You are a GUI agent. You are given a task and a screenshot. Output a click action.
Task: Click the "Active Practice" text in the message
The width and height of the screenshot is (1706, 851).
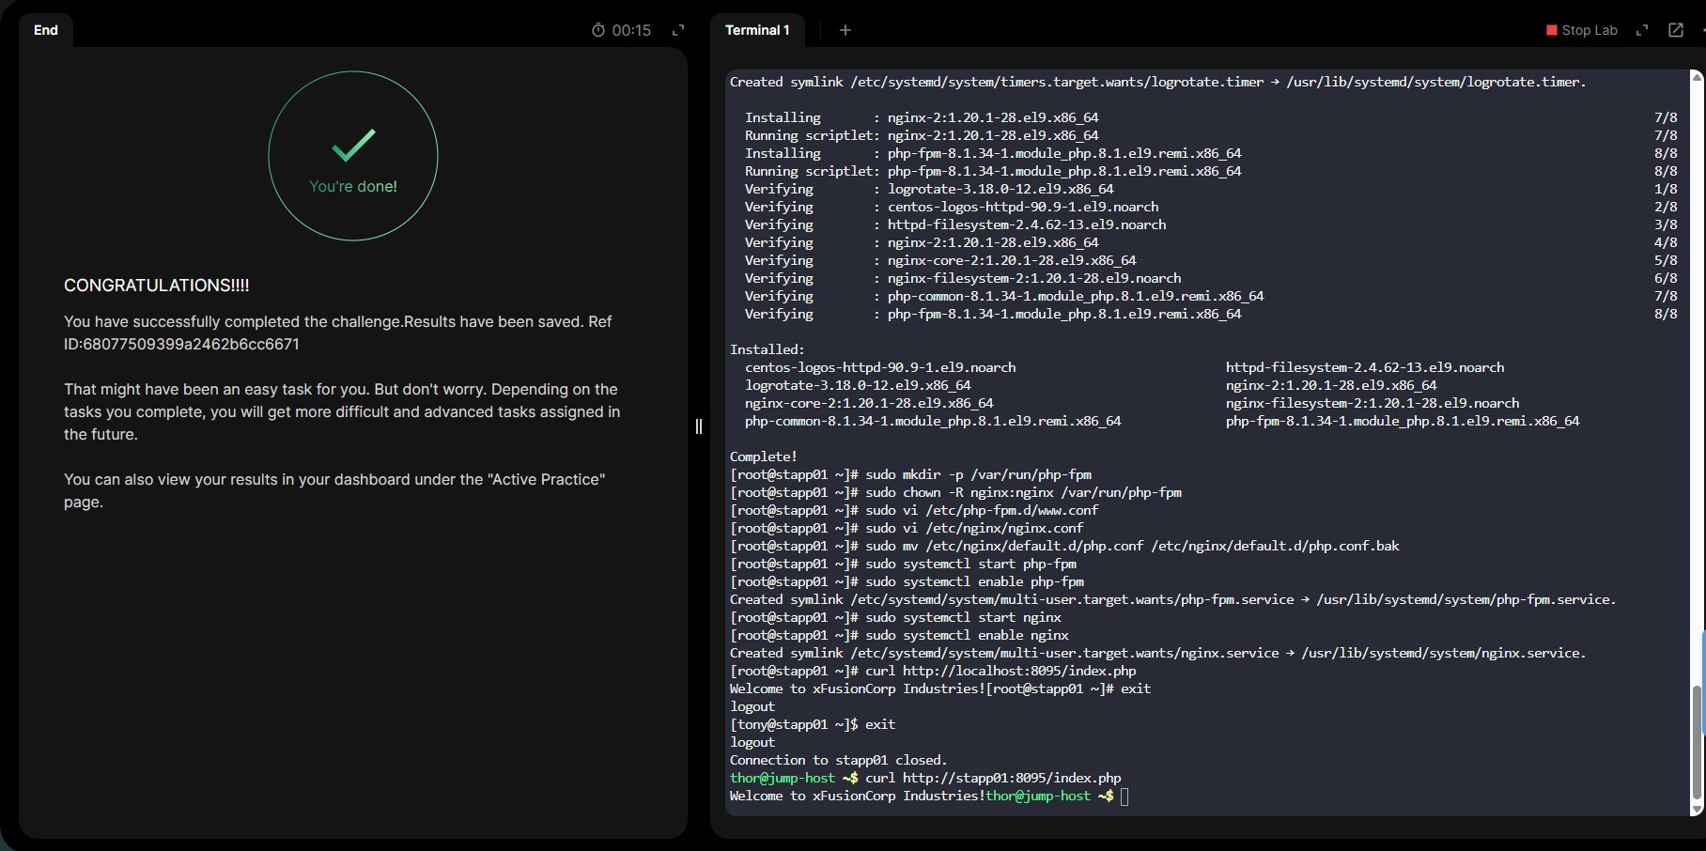click(x=546, y=479)
